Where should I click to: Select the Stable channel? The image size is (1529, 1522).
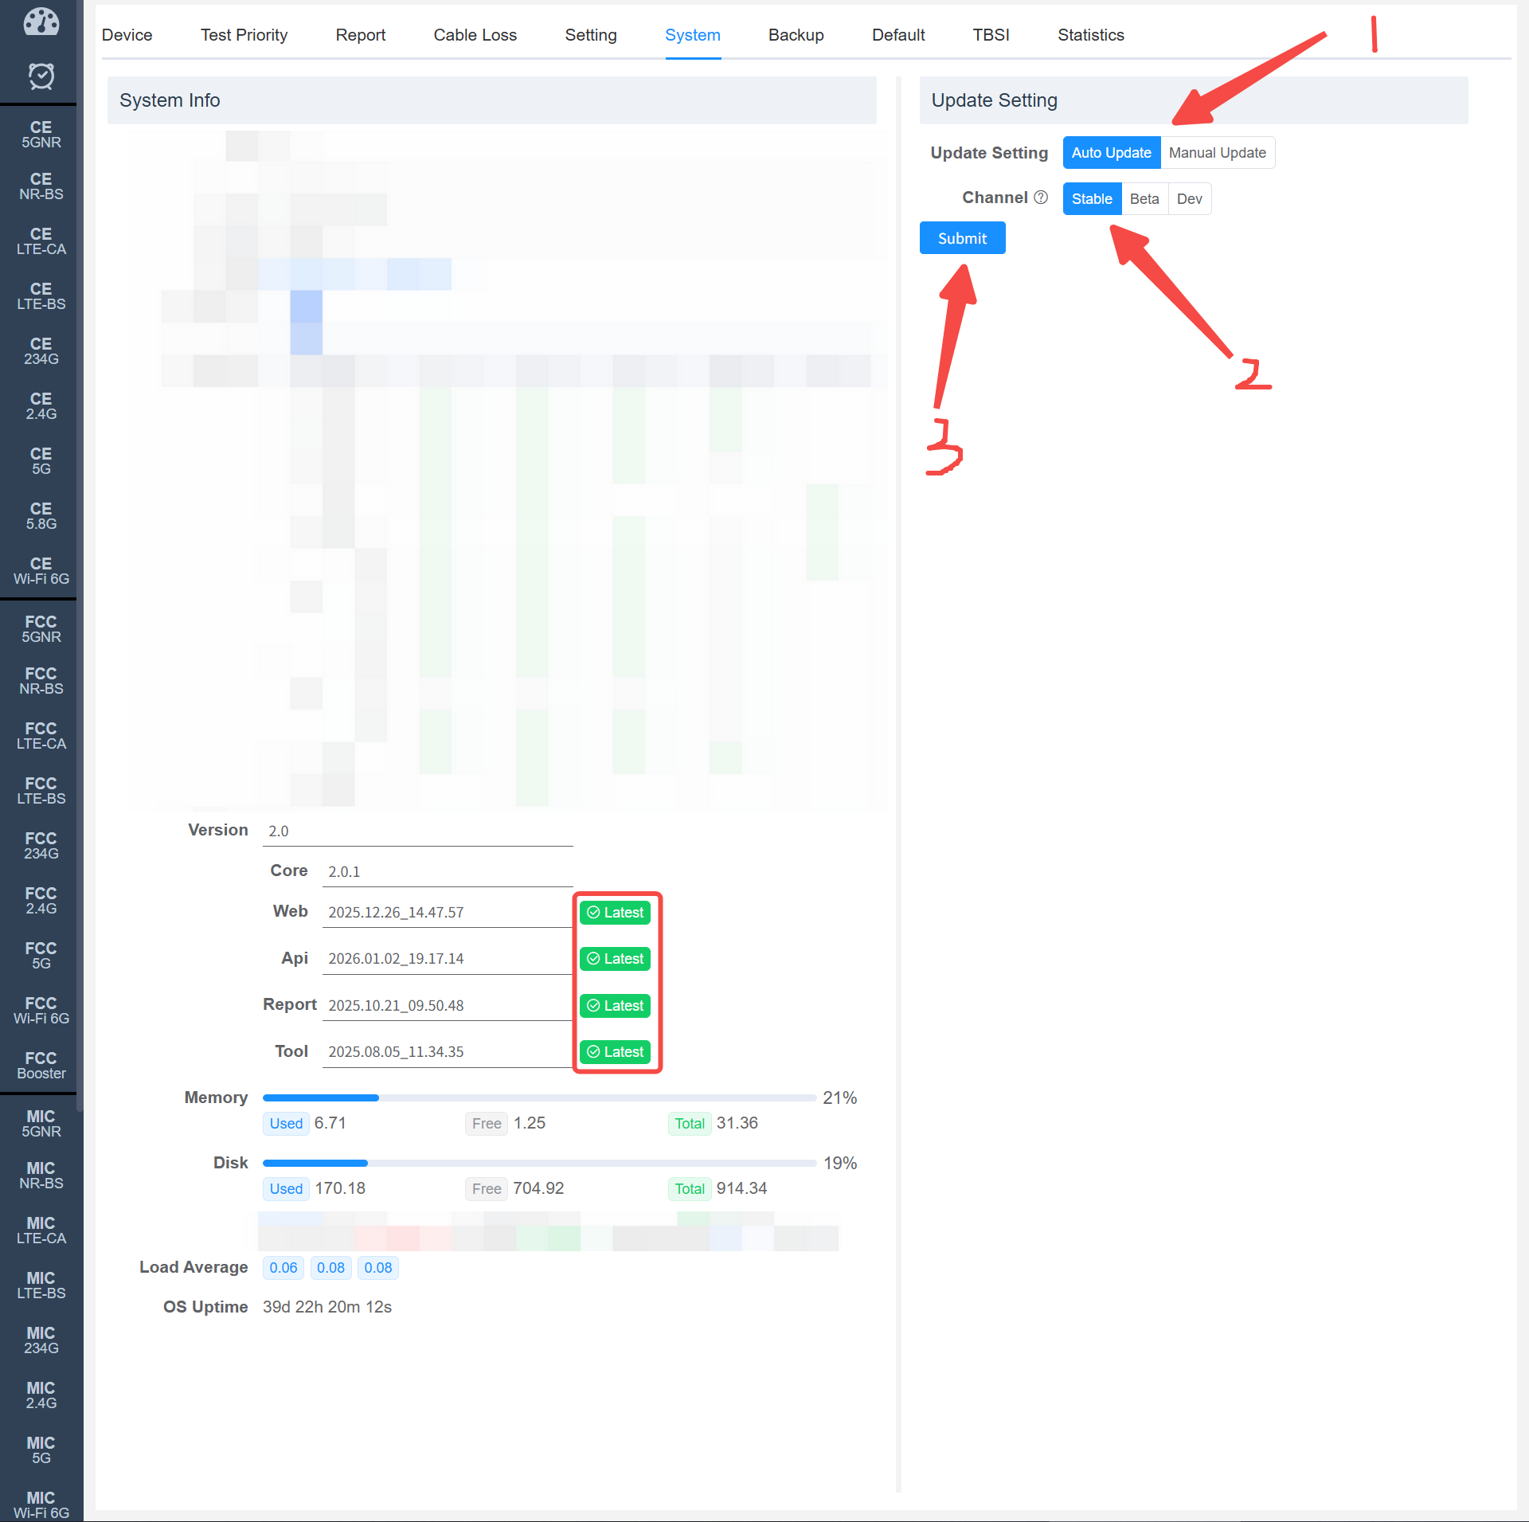1091,199
